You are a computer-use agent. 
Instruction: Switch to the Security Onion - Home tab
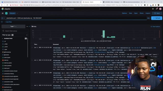[x=72, y=2]
